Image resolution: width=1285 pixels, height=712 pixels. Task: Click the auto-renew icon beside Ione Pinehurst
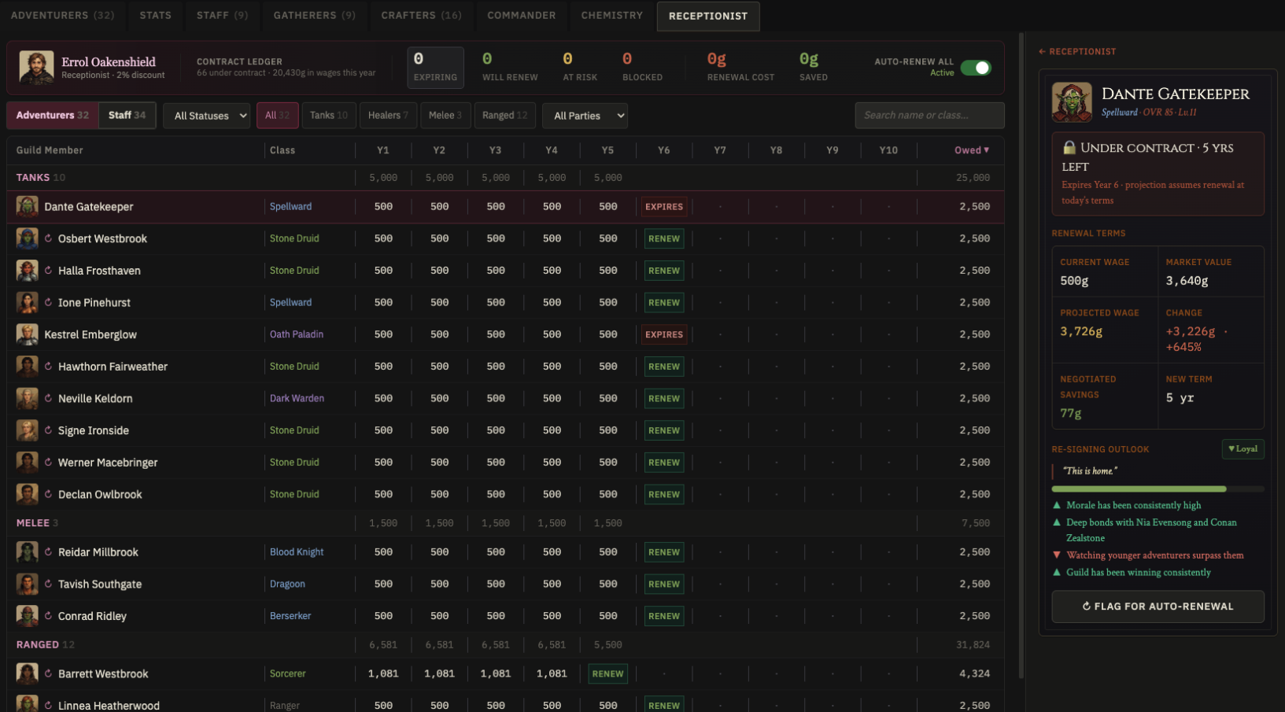[x=48, y=302]
